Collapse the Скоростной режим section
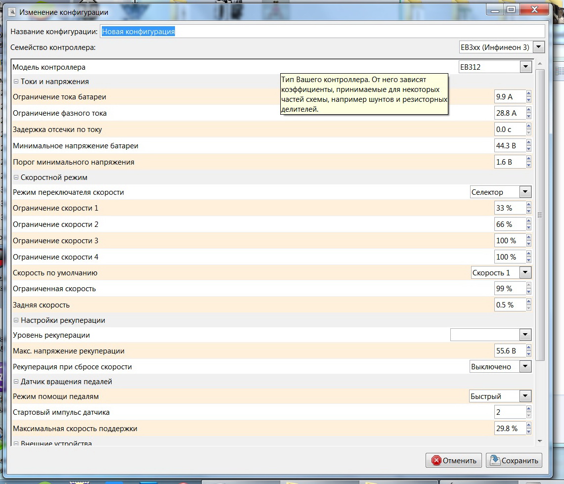564x484 pixels. pos(16,177)
